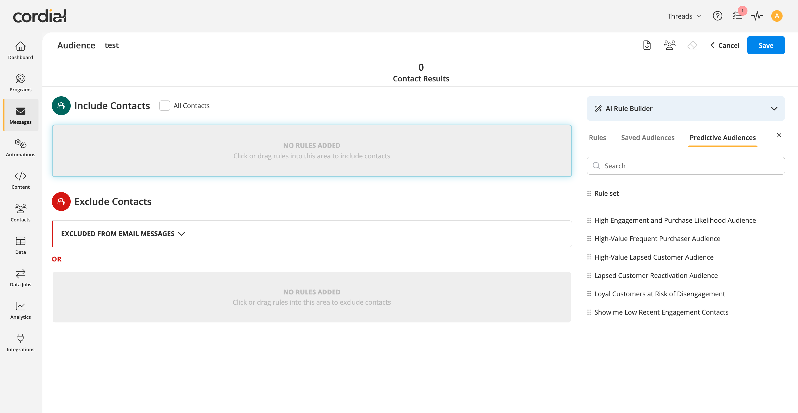
Task: Open Data Jobs from the sidebar
Action: 20,278
